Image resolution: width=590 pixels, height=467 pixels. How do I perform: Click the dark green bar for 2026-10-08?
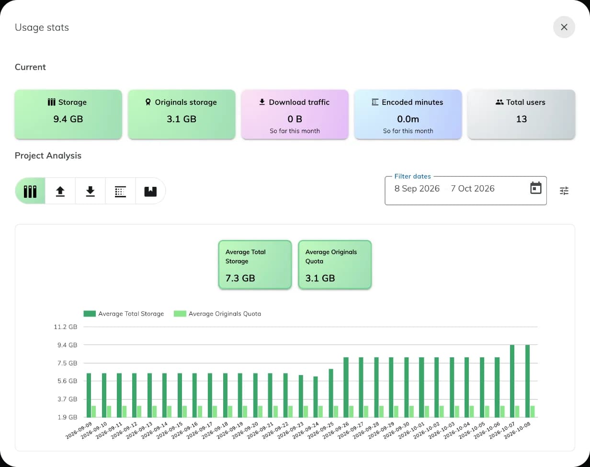point(527,381)
